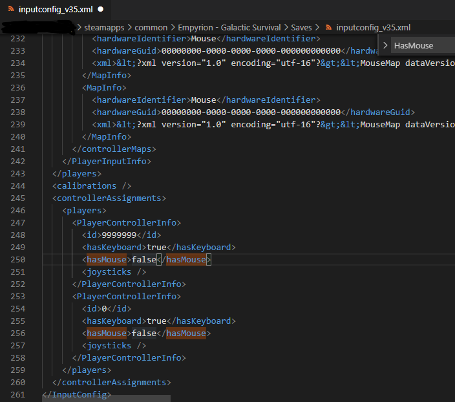Open the Empyrion - Galactic Survival breadcrumb
455x402 pixels.
pyautogui.click(x=229, y=28)
